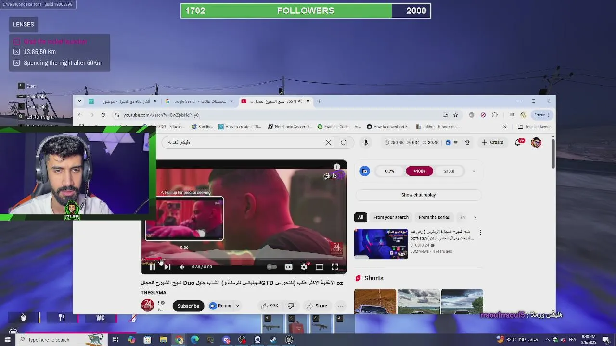Switch the player to theater mode
This screenshot has height=346, width=616.
pyautogui.click(x=320, y=267)
